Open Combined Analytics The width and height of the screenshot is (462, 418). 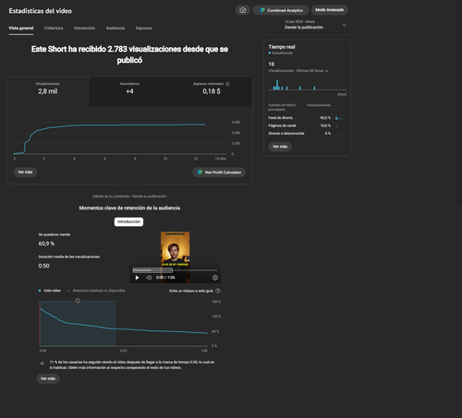point(281,10)
